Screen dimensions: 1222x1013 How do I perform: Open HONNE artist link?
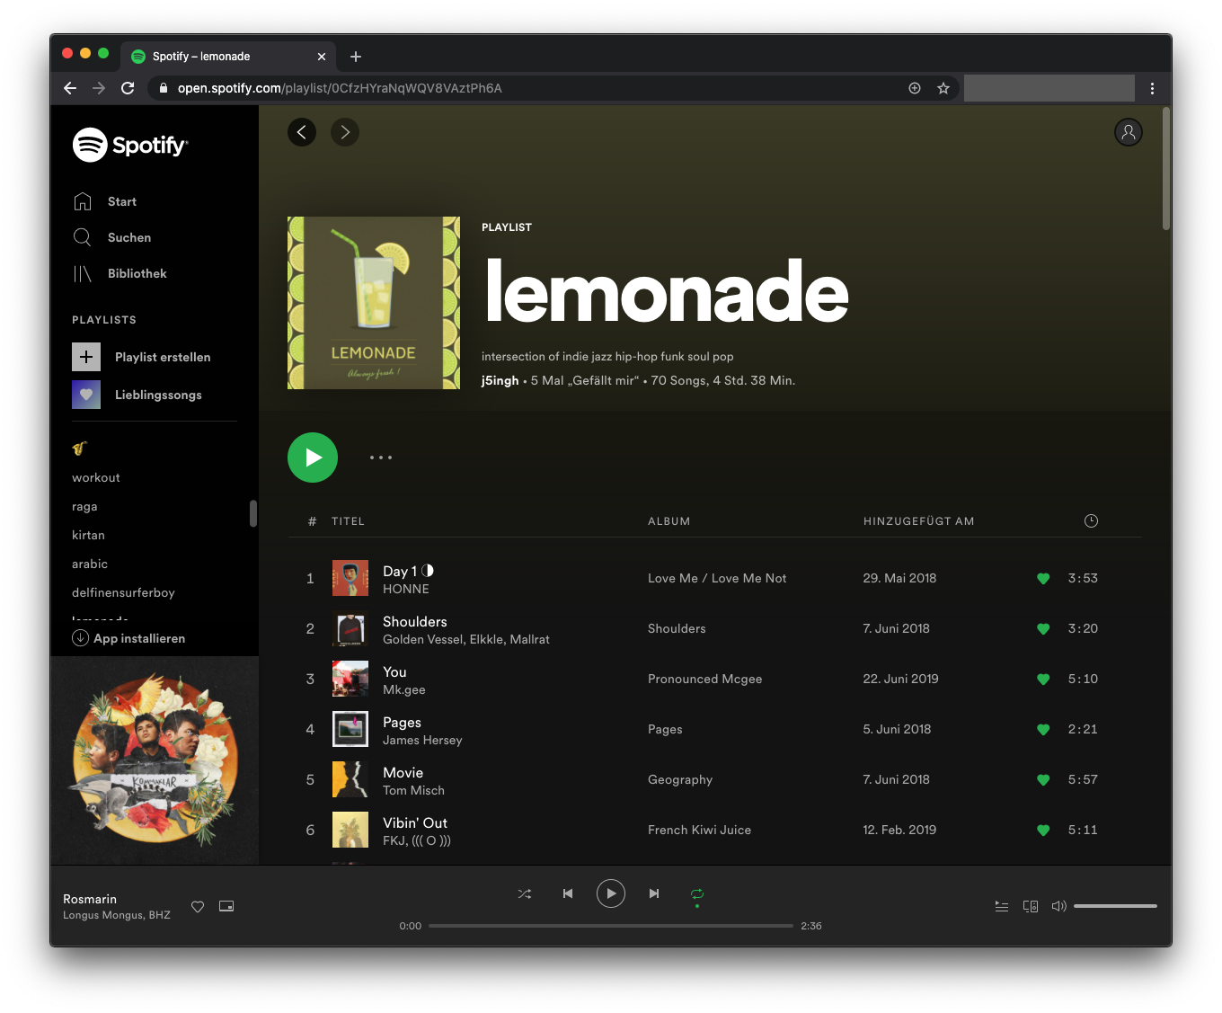point(406,589)
